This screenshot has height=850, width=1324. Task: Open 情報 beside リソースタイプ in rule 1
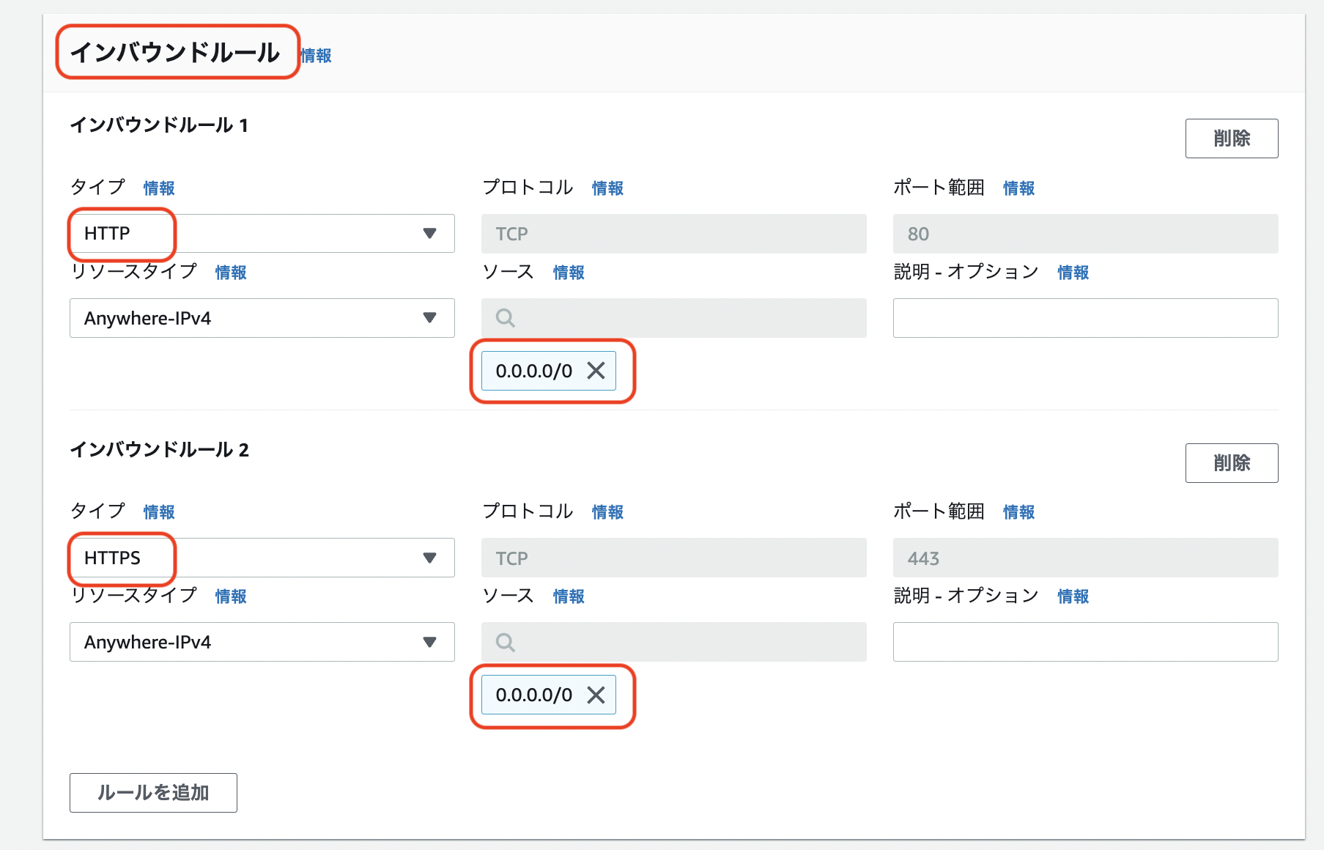(x=230, y=272)
